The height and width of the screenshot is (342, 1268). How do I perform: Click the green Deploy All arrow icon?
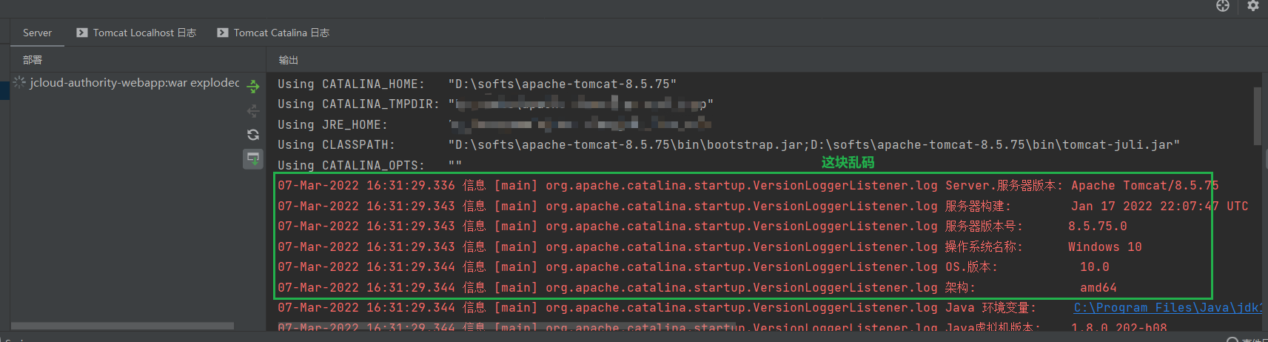click(x=253, y=87)
